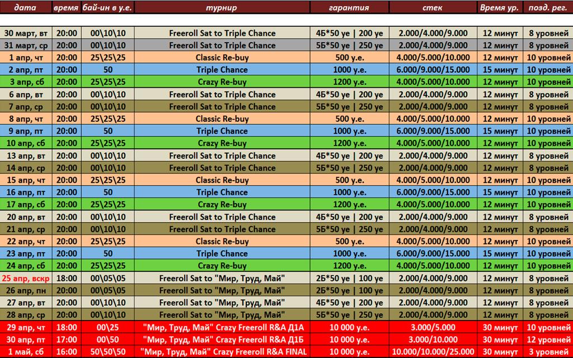Click the '3.000/5.000' stack cell

(433, 327)
